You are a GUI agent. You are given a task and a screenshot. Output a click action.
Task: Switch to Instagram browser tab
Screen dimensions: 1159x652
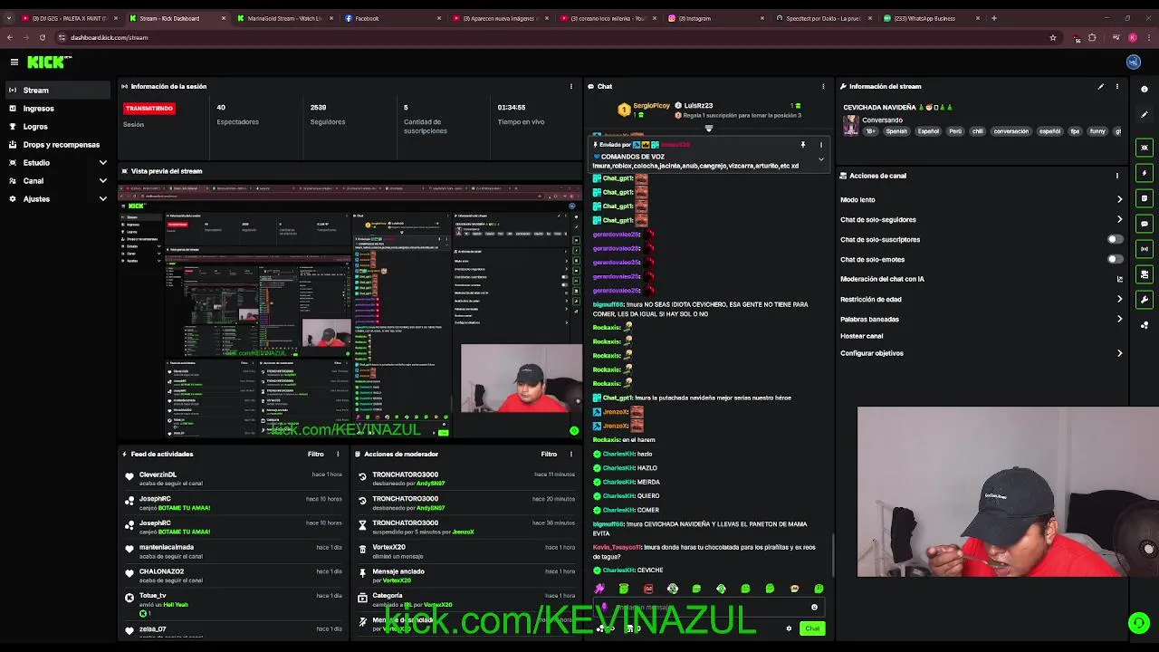click(x=717, y=18)
